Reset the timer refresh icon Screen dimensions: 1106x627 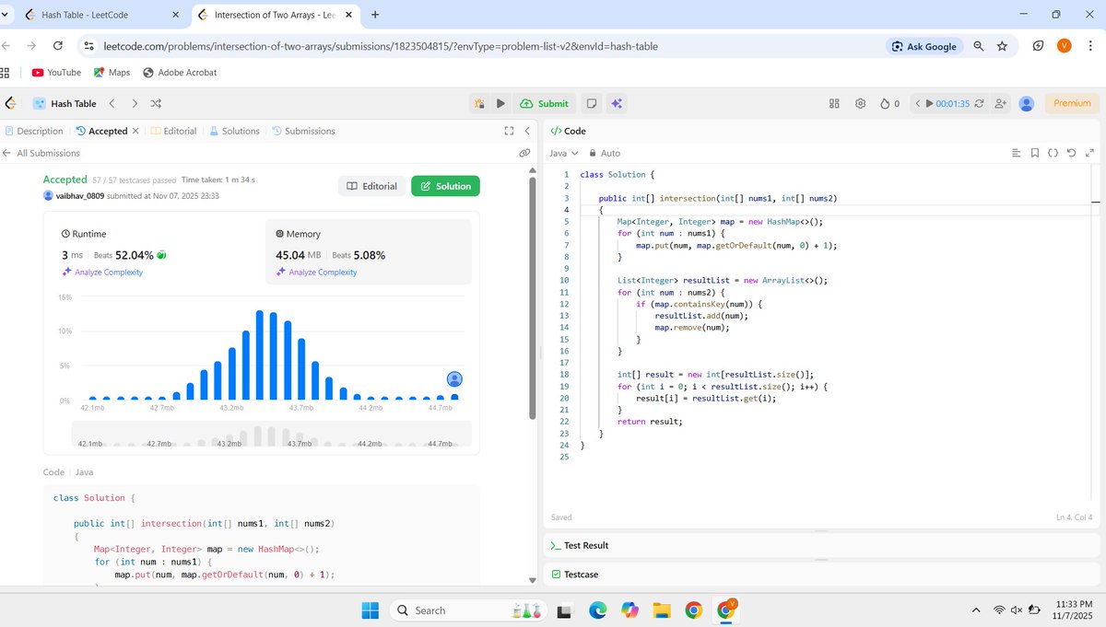pos(979,104)
